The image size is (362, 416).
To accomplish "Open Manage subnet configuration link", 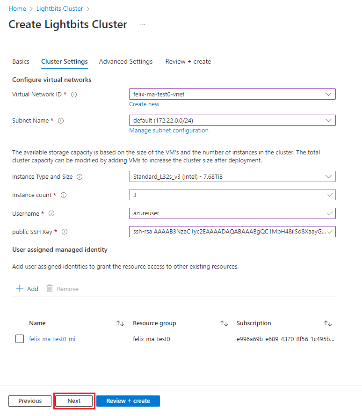I will 169,131.
